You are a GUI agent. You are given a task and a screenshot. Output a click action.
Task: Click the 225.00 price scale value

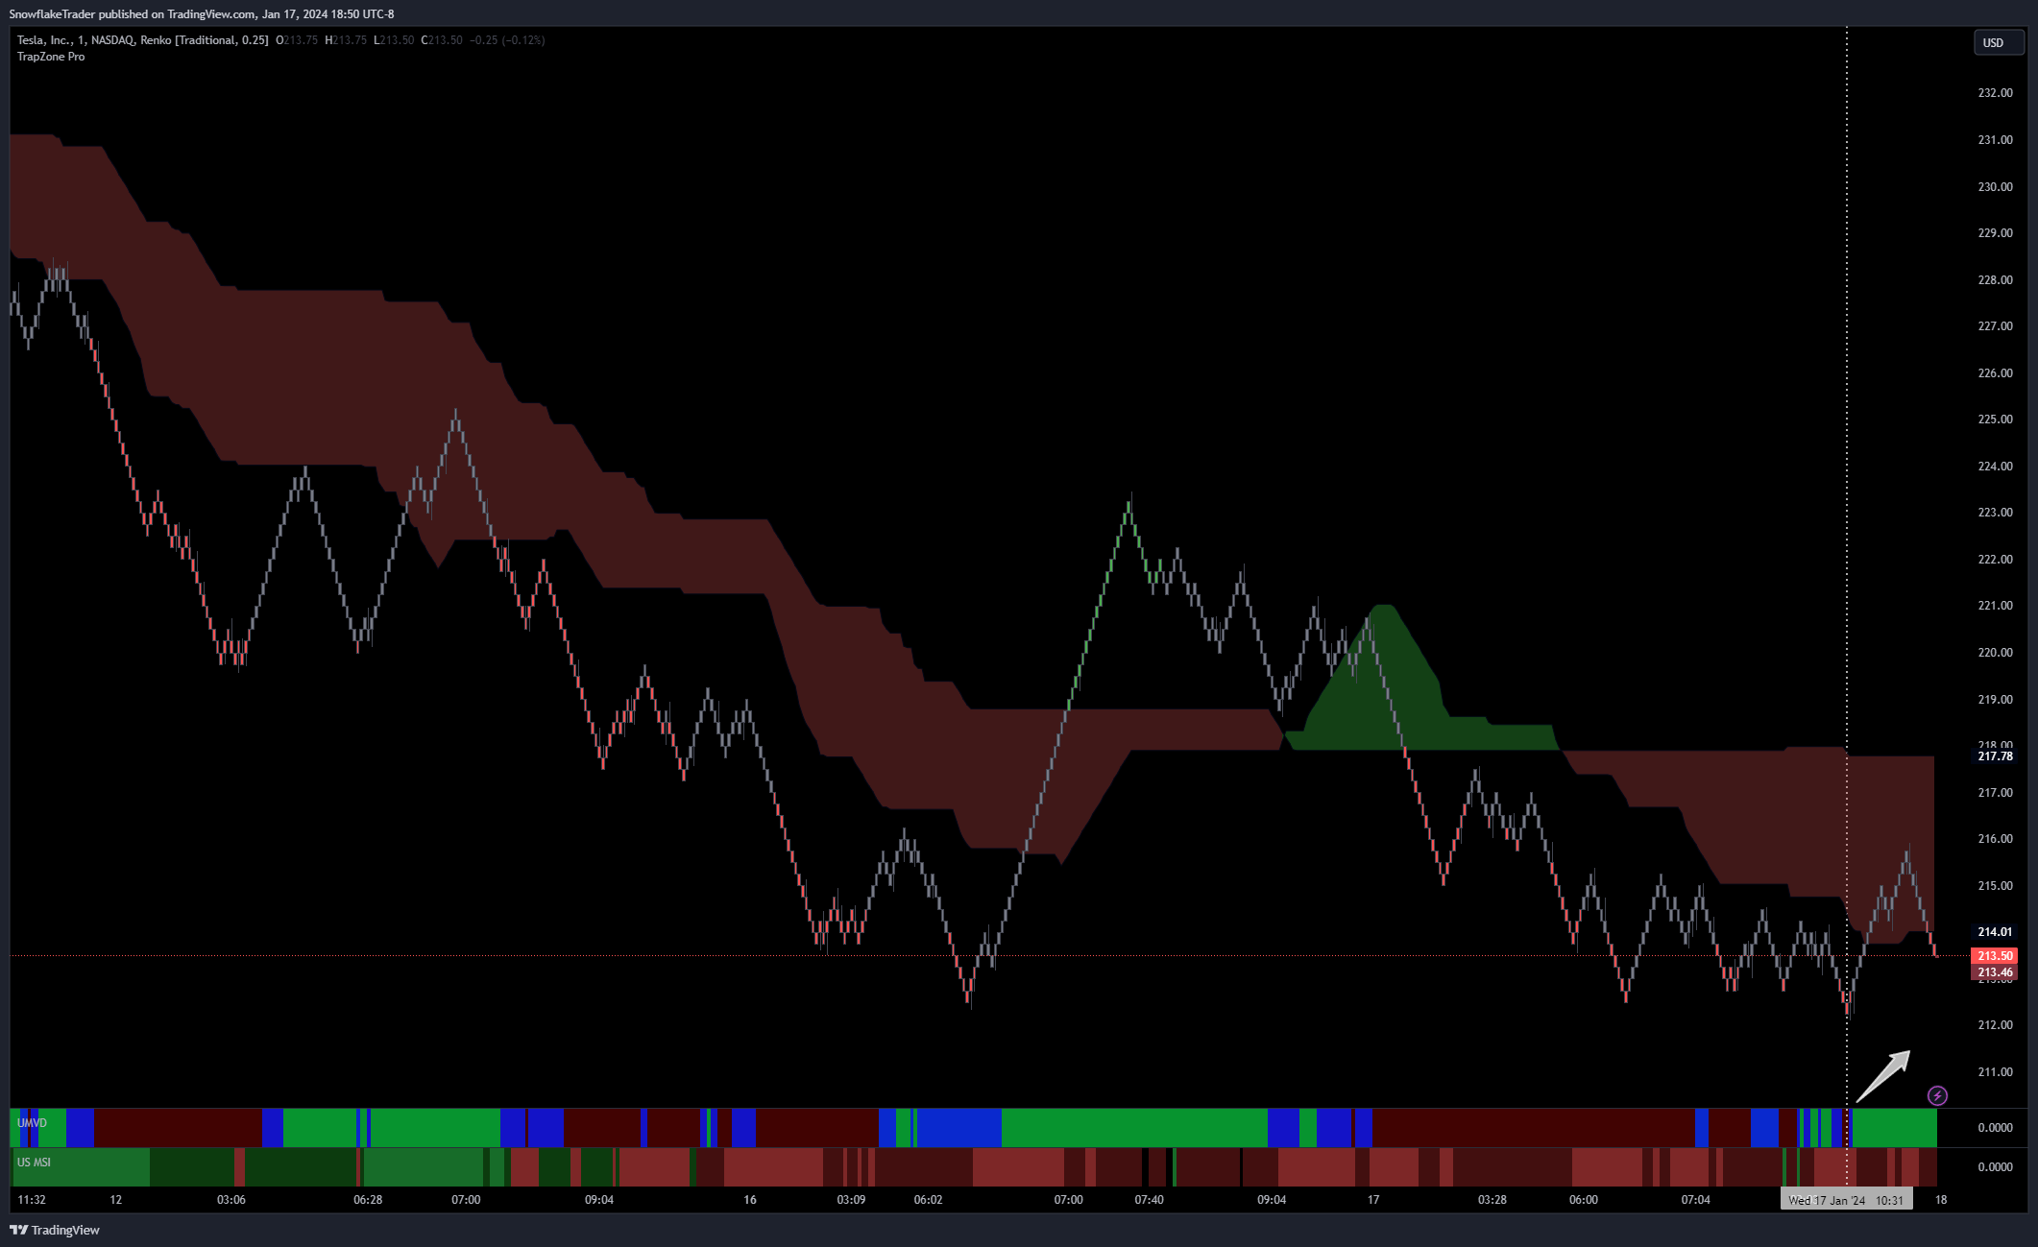point(1995,420)
